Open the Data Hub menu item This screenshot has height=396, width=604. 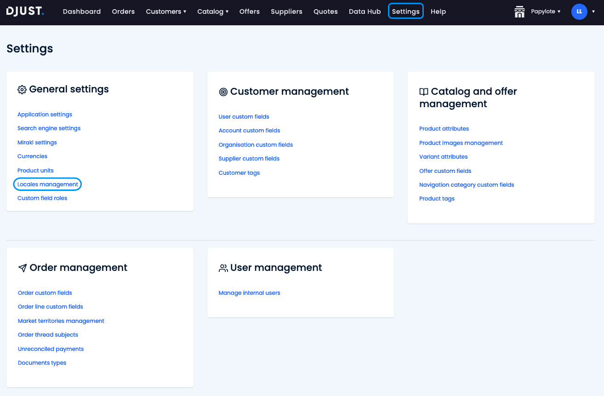(365, 11)
